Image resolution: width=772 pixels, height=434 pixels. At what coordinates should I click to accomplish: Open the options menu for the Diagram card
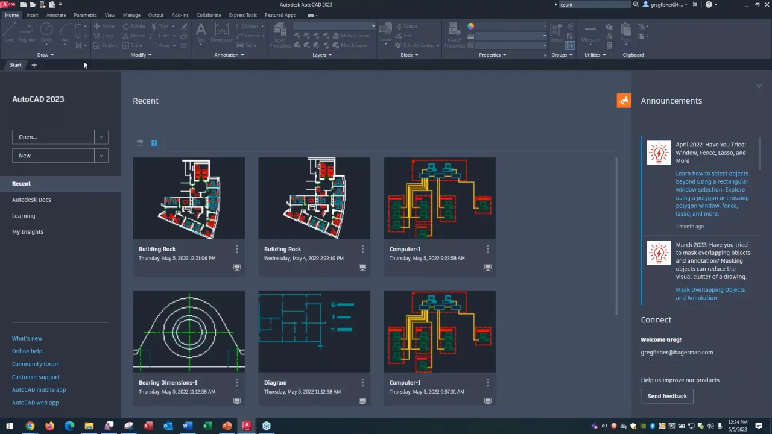(362, 382)
